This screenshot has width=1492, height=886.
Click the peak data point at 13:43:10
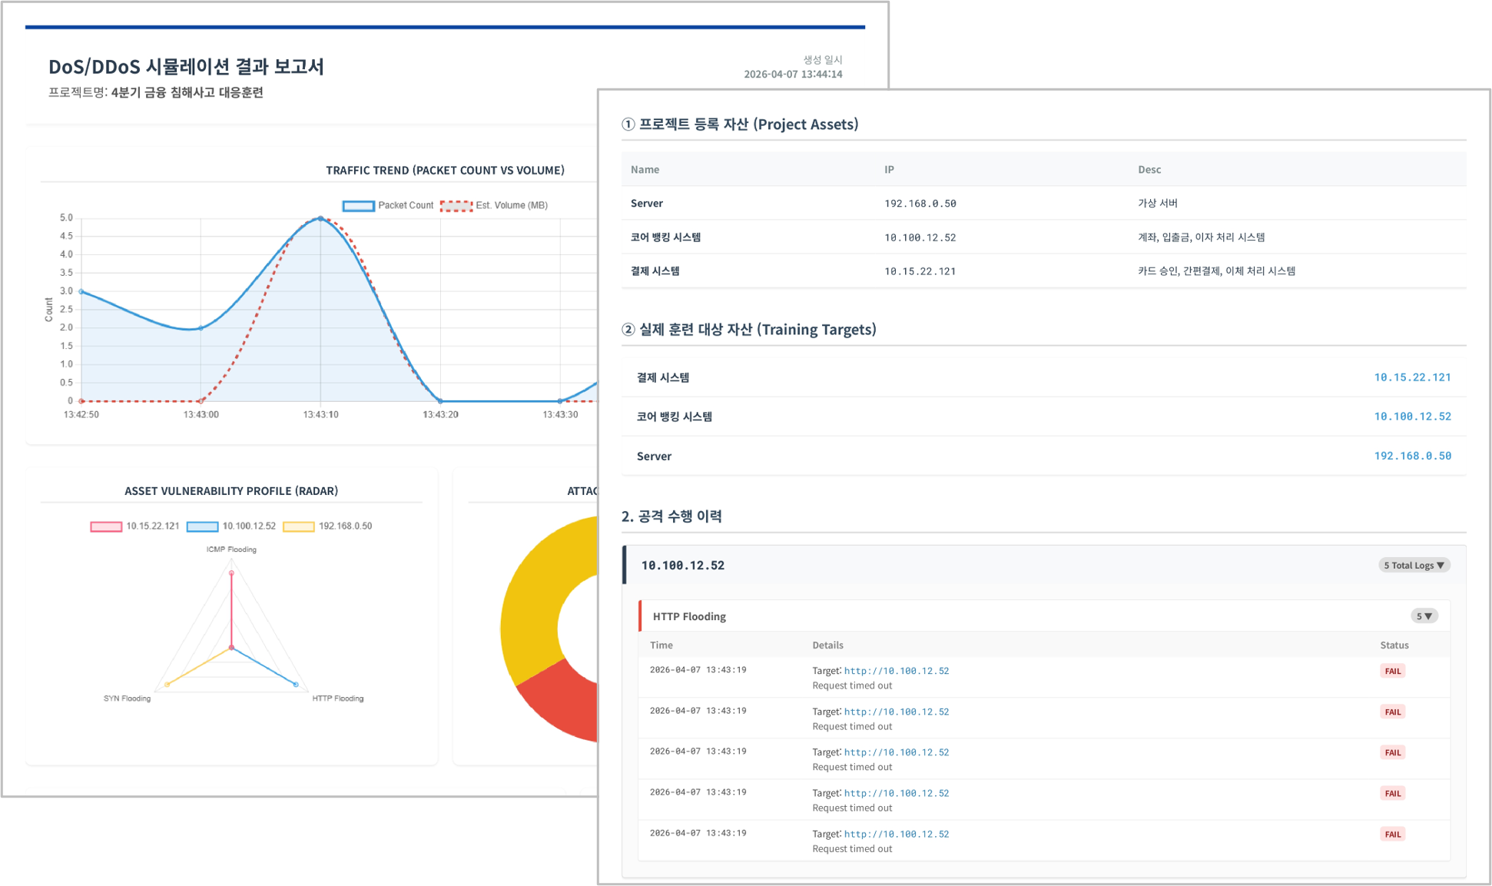tap(320, 219)
